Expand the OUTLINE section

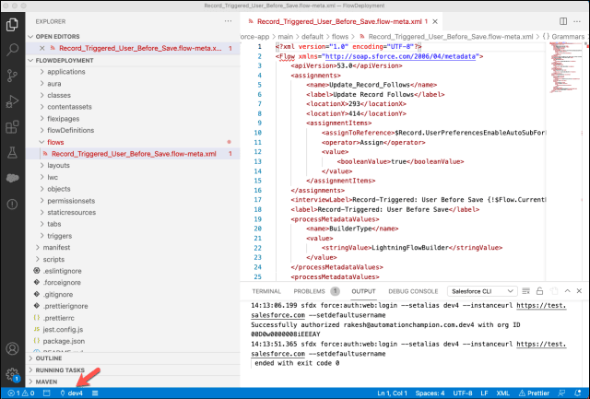49,358
